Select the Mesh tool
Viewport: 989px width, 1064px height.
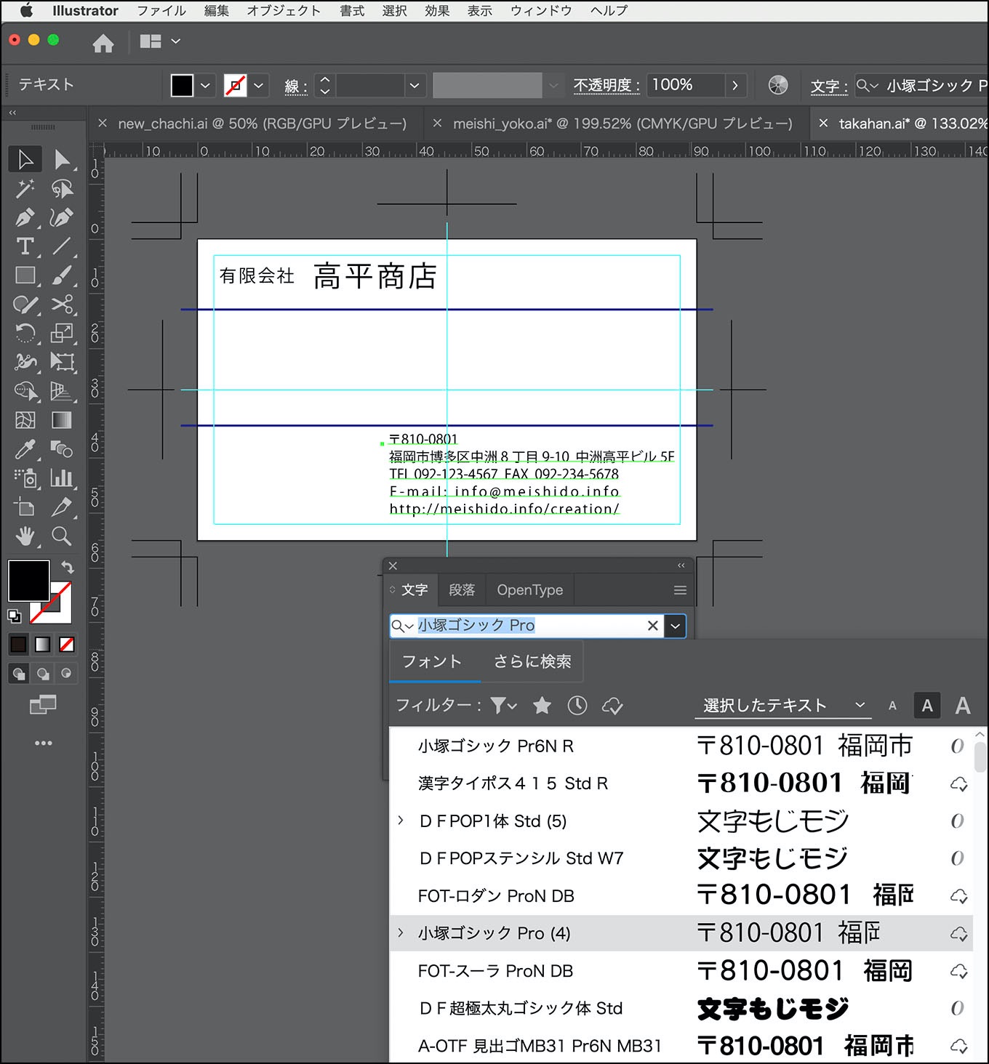(25, 420)
